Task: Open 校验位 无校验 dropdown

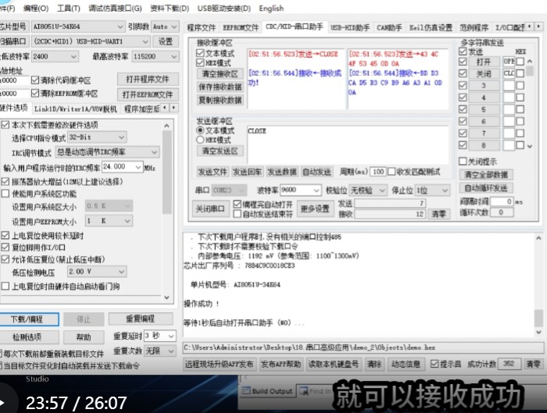Action: [368, 190]
